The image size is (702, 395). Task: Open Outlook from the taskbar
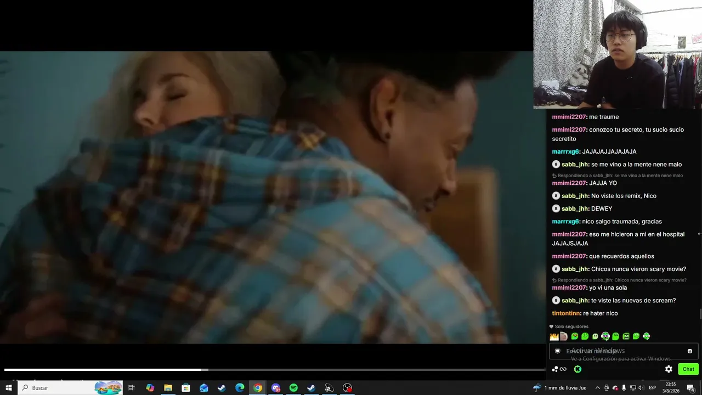coord(204,388)
